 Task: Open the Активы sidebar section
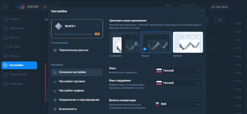pyautogui.click(x=19, y=19)
